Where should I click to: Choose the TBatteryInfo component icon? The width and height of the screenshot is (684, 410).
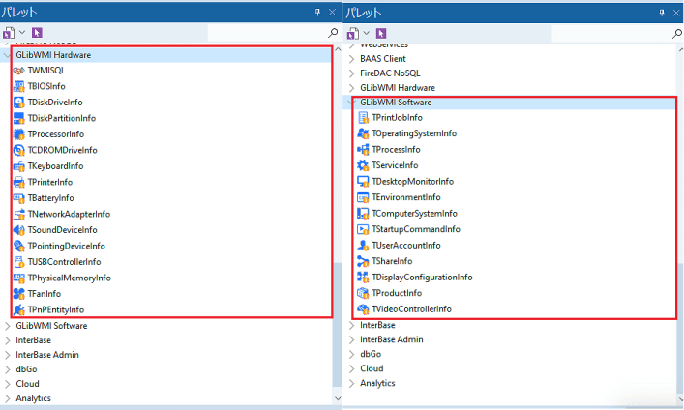(18, 198)
